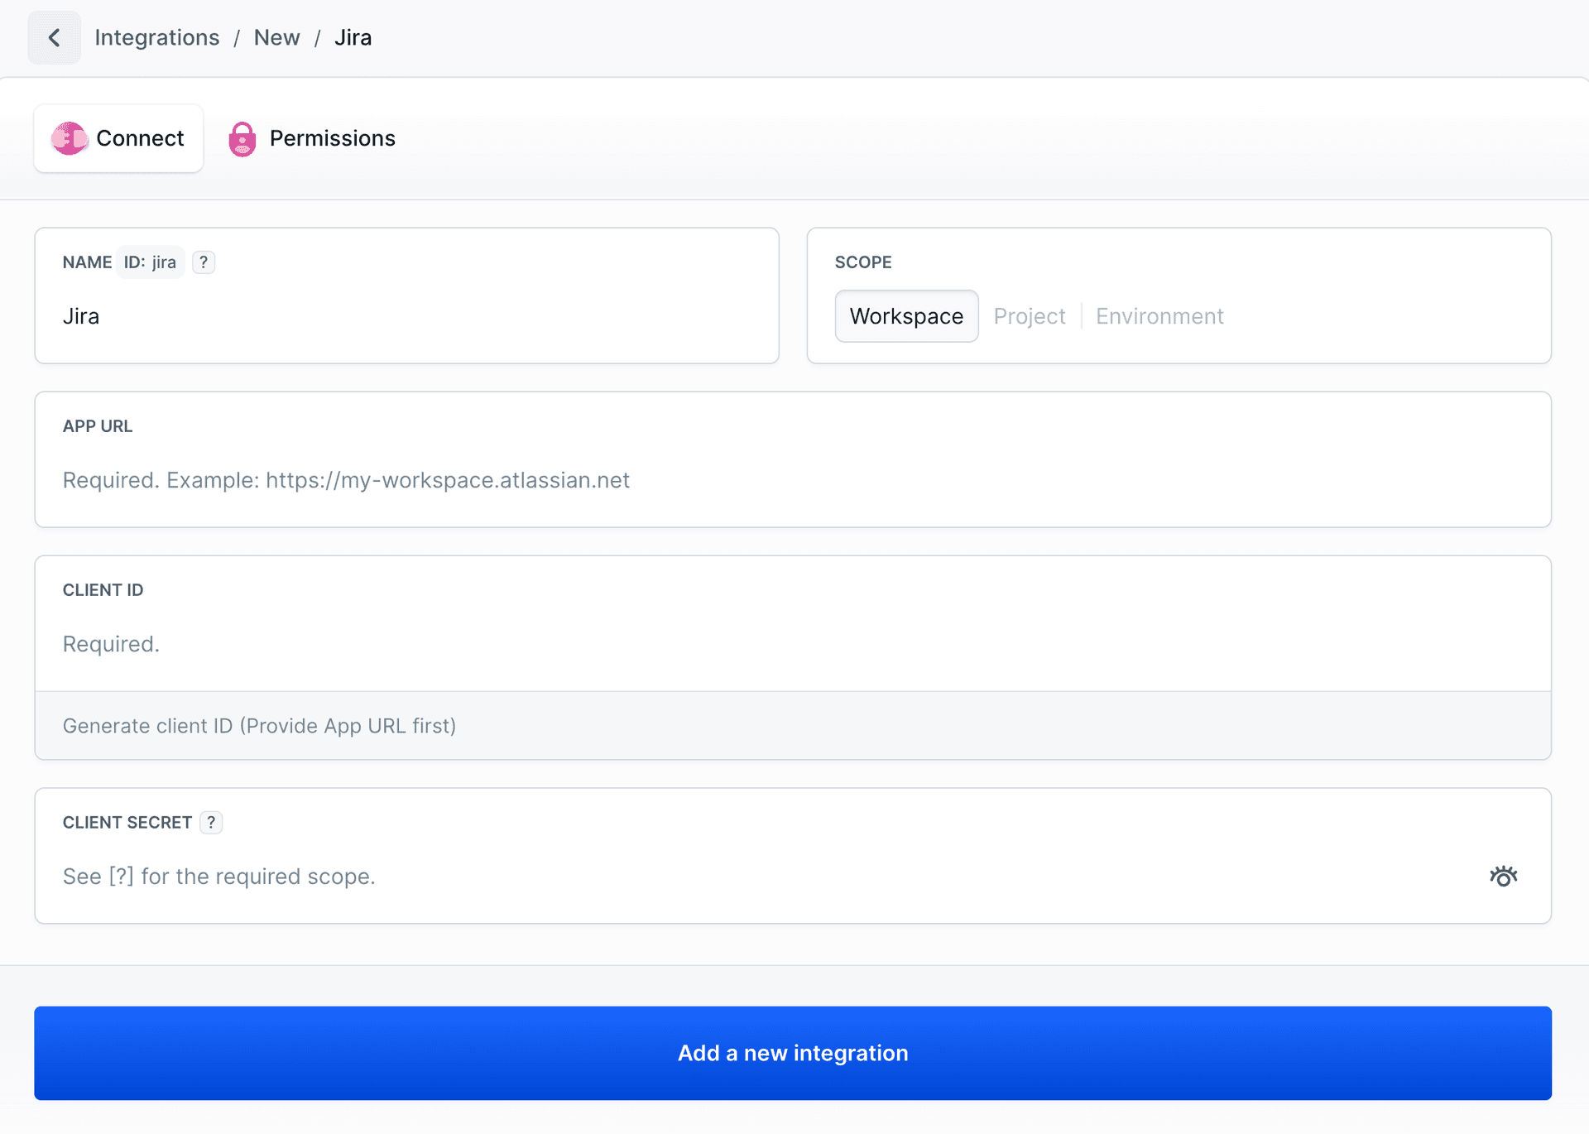This screenshot has width=1589, height=1134.
Task: Reveal the client secret with the eye icon
Action: point(1503,876)
